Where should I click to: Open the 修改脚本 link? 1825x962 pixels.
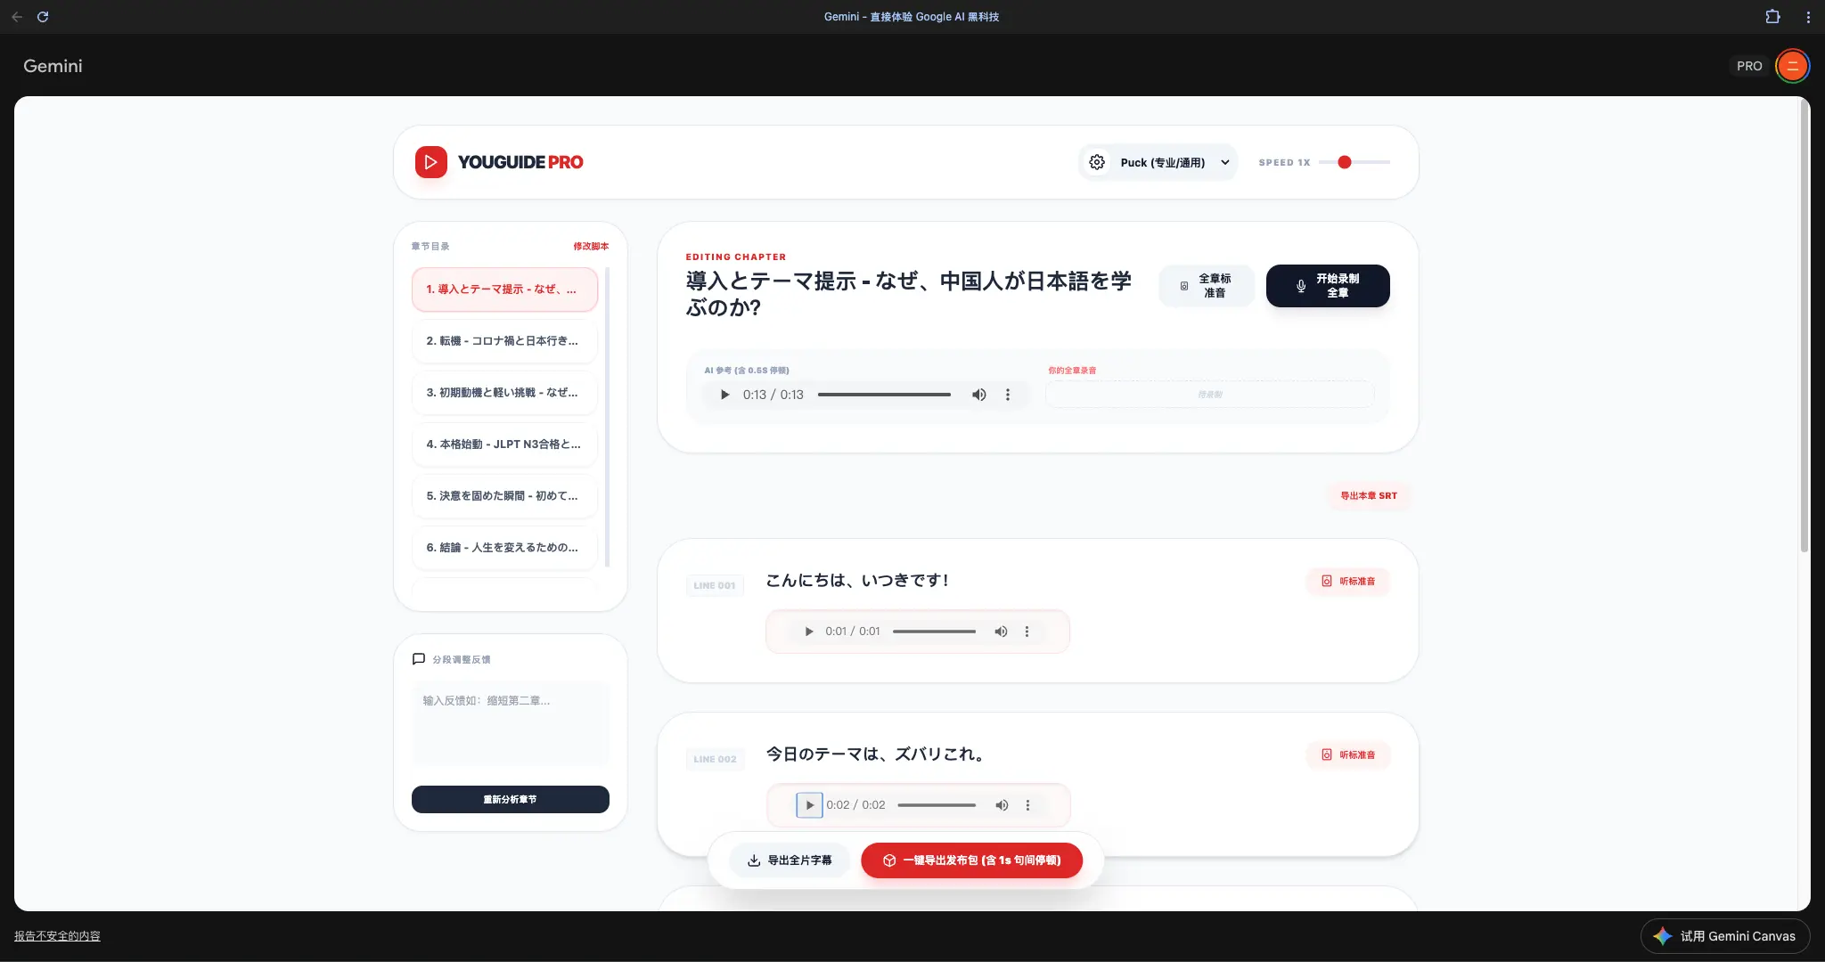589,246
